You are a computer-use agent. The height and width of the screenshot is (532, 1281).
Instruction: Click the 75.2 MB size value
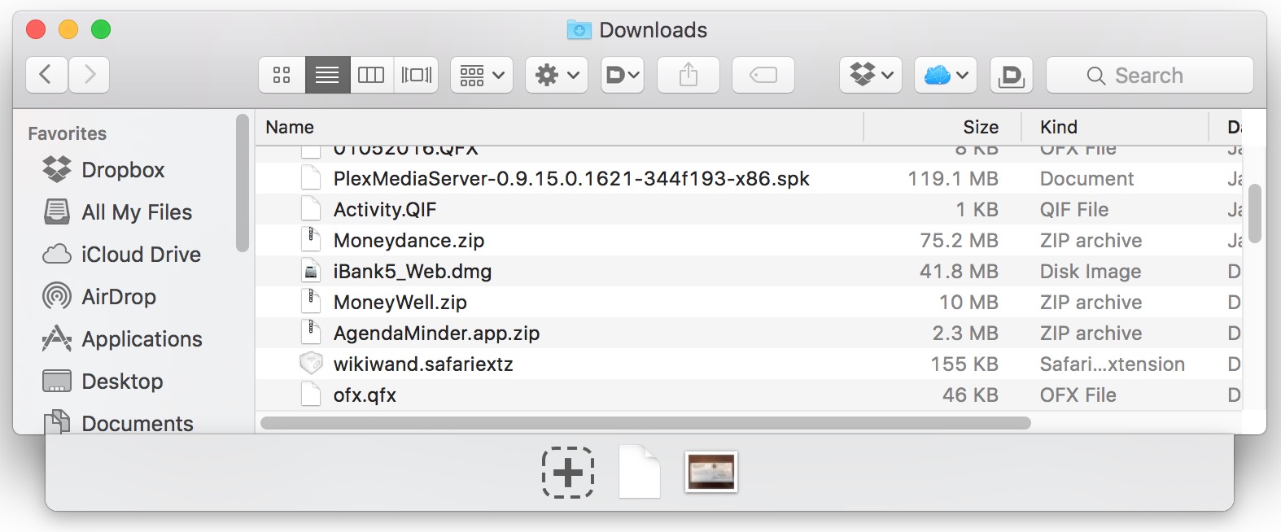tap(959, 240)
